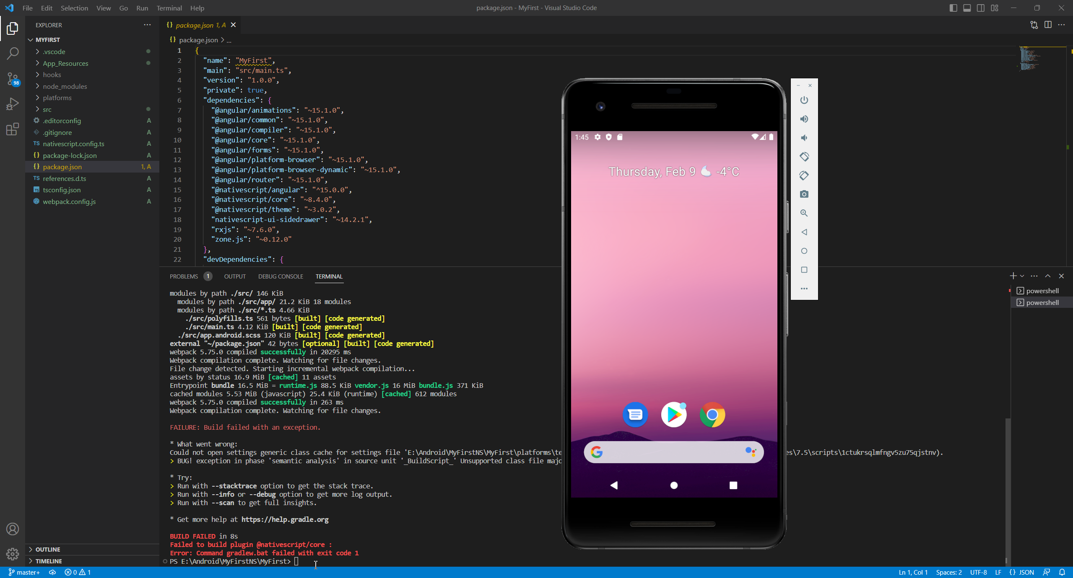Toggle the primary side bar layout button

[953, 8]
